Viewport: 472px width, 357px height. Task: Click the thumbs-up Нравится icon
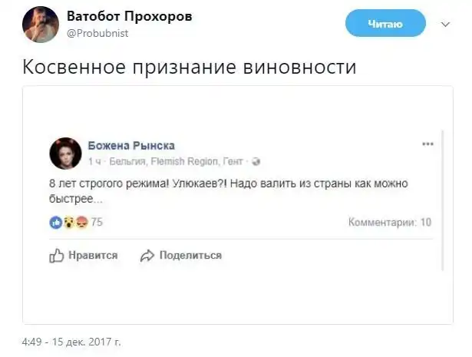click(x=57, y=256)
